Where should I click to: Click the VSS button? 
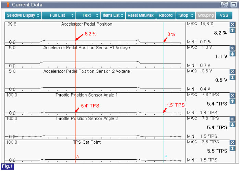click(x=224, y=15)
